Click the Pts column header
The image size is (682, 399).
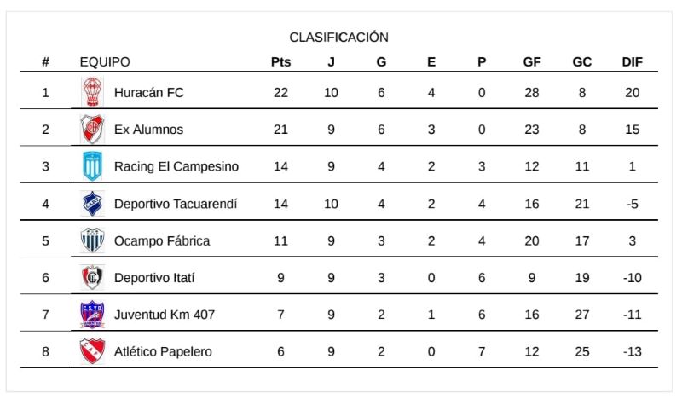coord(280,62)
